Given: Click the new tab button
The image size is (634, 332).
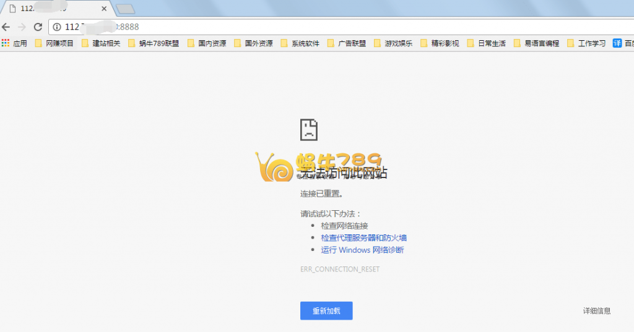Looking at the screenshot, I should [x=125, y=9].
